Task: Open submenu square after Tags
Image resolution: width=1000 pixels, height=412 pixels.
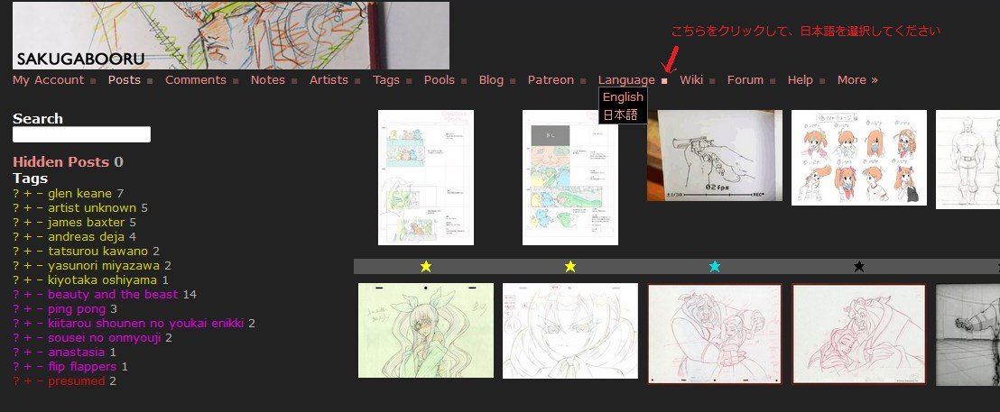Action: [409, 81]
